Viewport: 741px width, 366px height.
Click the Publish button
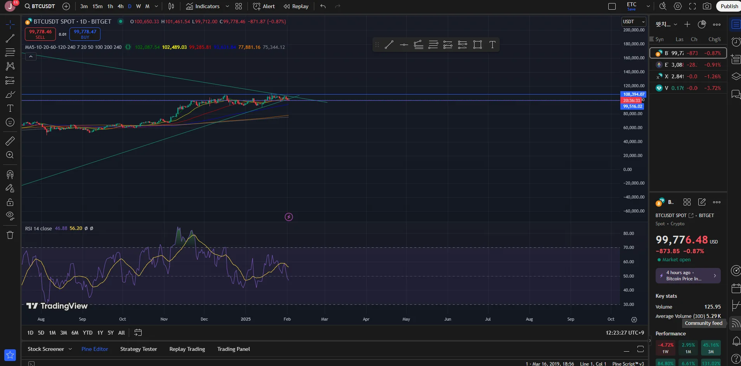(729, 6)
